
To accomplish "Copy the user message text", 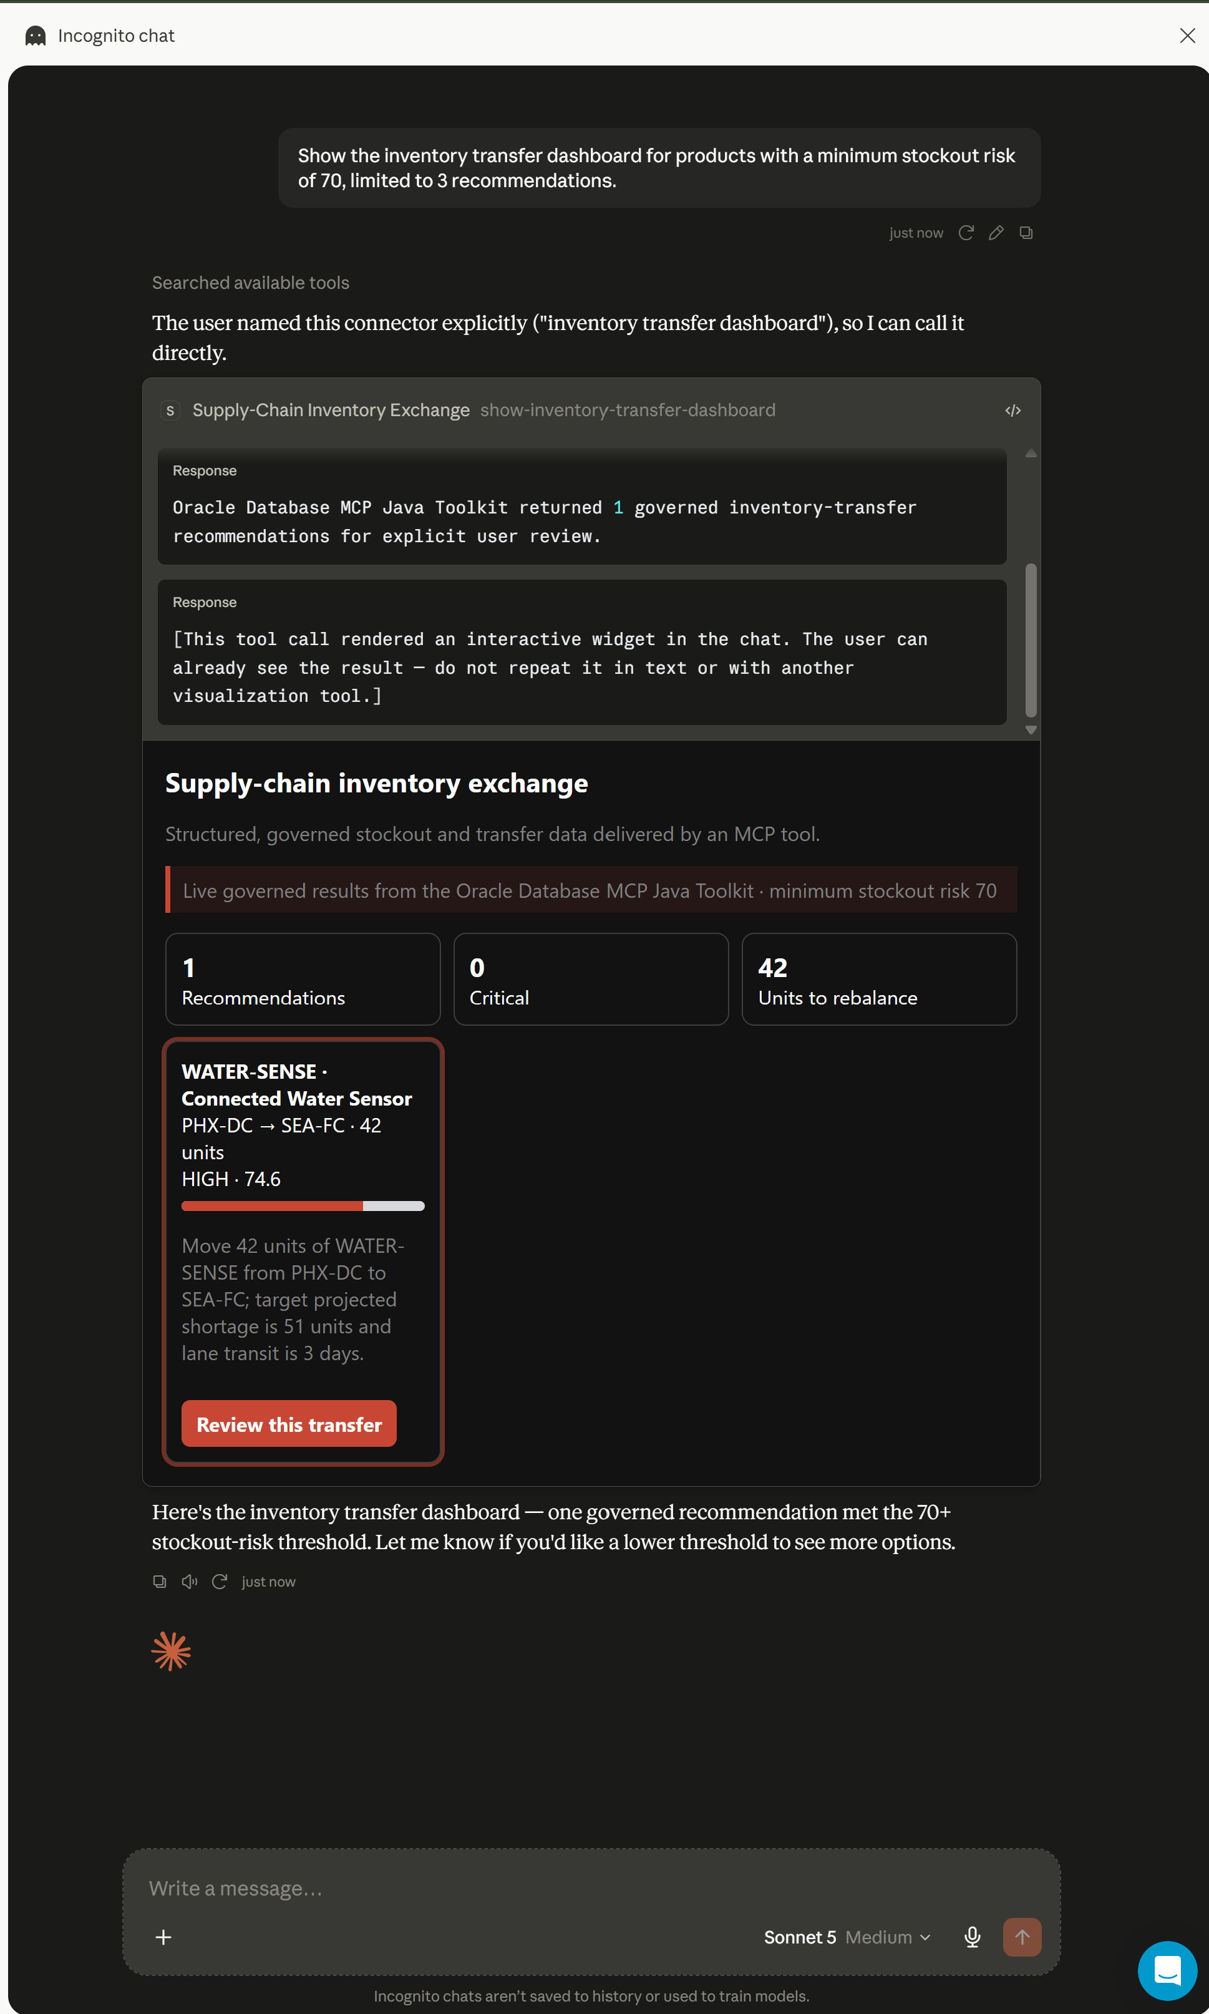I will pos(1026,233).
